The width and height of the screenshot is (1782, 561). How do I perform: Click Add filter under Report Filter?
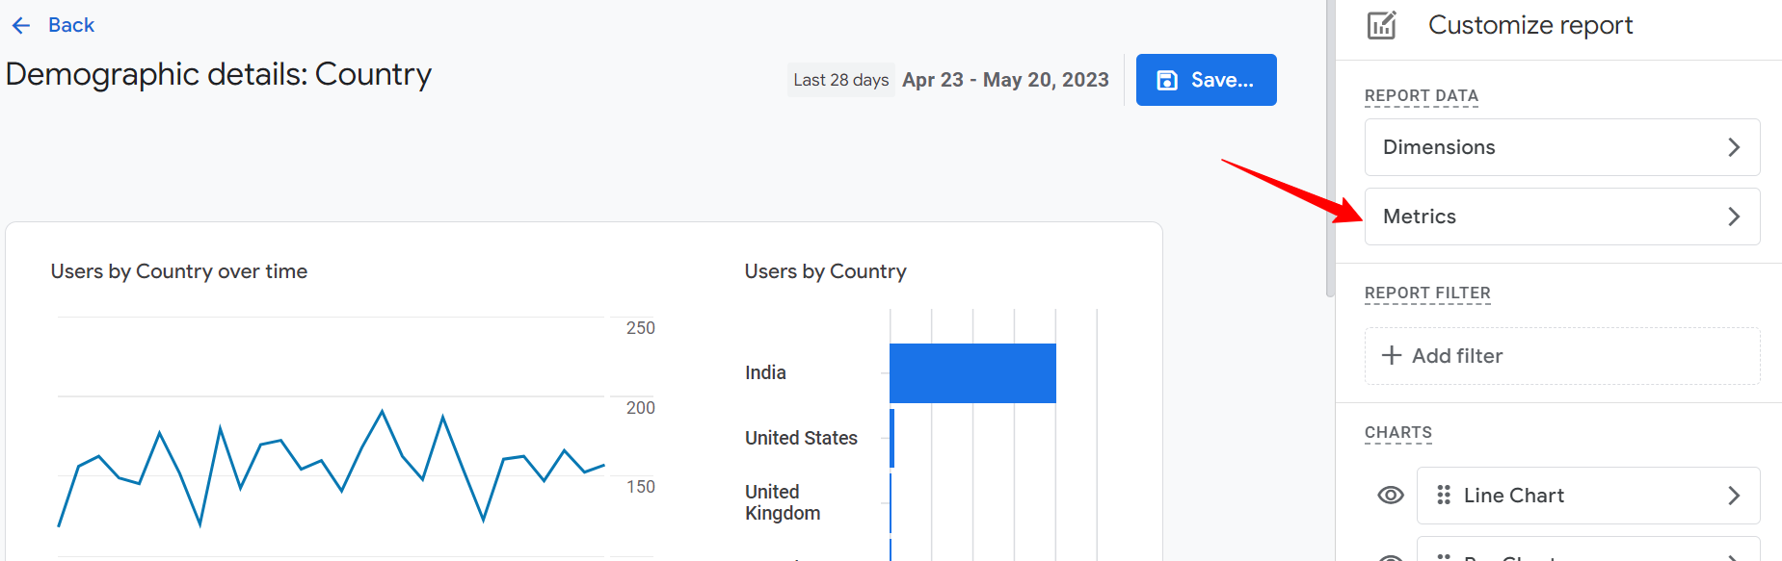tap(1456, 355)
